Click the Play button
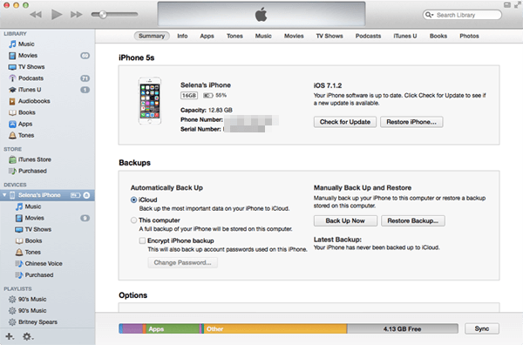 [57, 14]
